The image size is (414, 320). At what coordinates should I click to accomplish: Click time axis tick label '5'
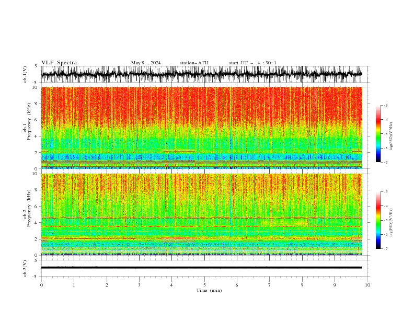[204, 285]
